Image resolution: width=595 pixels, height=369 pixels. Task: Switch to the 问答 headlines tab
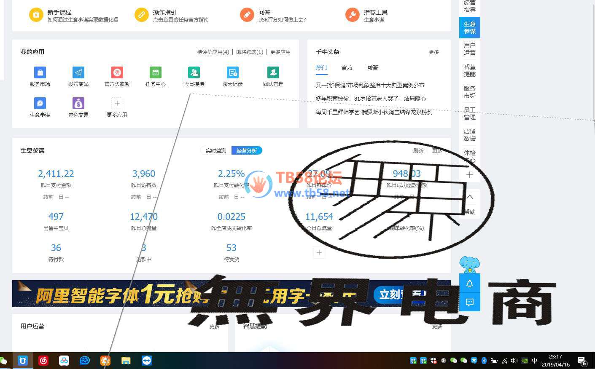pyautogui.click(x=372, y=67)
